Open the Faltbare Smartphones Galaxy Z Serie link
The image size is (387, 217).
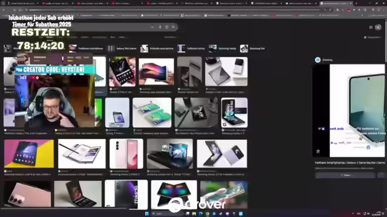350,163
